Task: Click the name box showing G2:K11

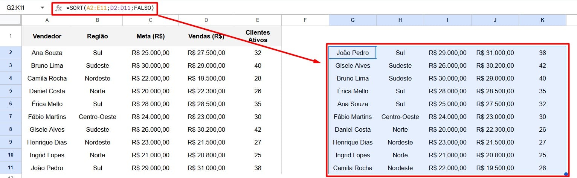Action: (15, 8)
